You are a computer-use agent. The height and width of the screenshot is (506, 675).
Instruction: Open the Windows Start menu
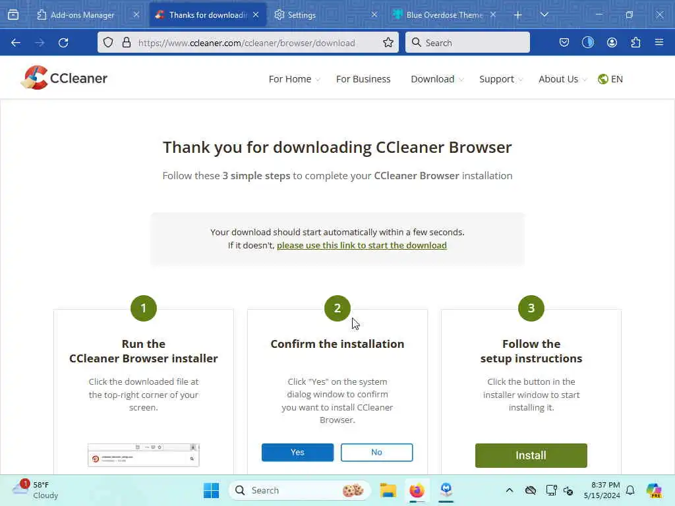211,490
